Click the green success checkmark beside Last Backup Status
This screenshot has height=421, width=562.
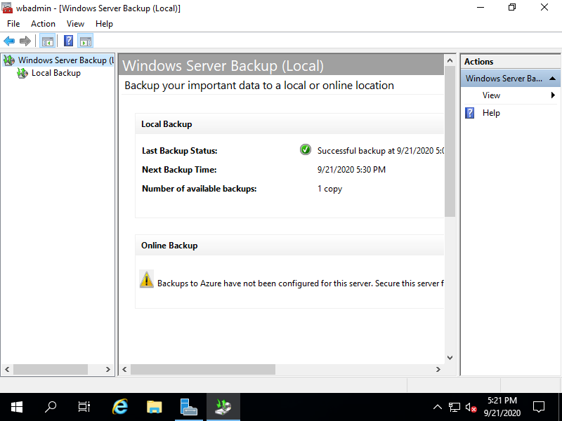[x=305, y=149]
